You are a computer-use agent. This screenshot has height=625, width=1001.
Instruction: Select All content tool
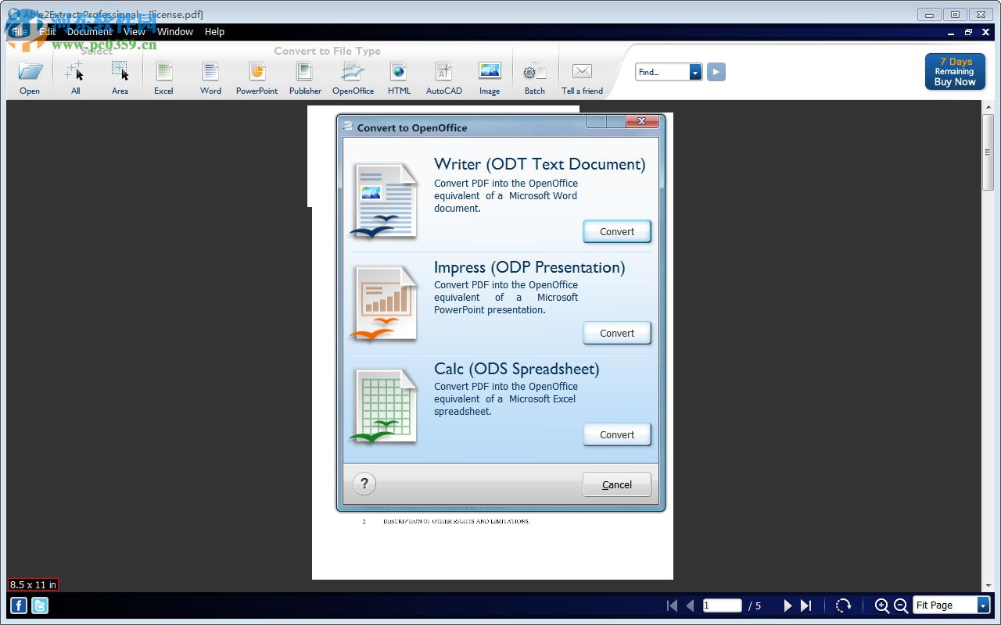[x=74, y=72]
